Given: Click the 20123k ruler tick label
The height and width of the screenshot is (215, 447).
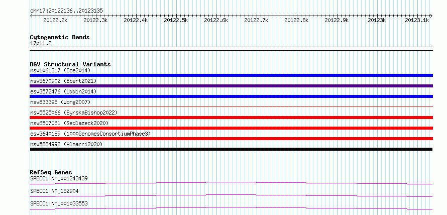Looking at the screenshot, I should [377, 20].
